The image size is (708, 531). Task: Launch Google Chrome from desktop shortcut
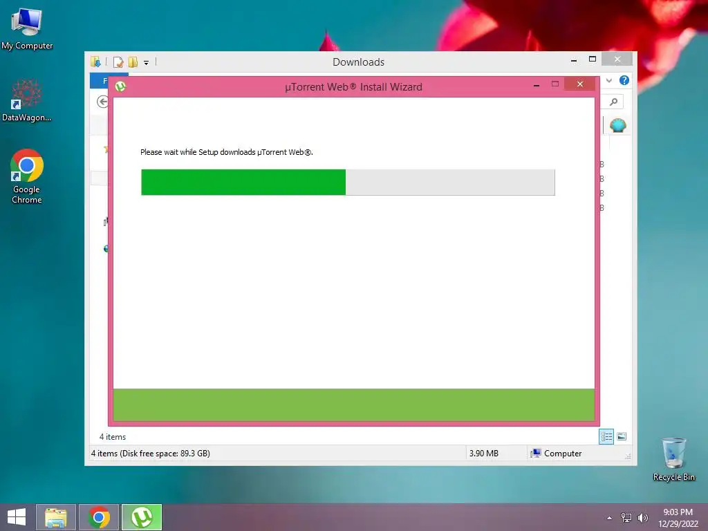click(x=27, y=176)
